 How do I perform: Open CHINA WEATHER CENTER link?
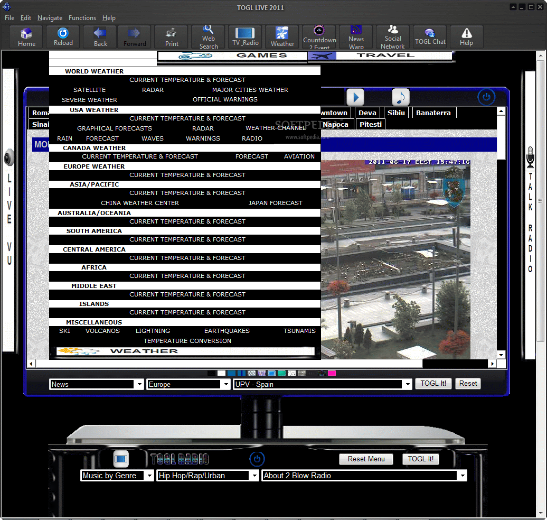140,203
